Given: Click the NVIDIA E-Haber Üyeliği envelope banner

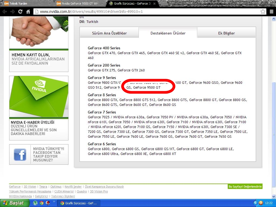Looking at the screenshot, I should pyautogui.click(x=39, y=108).
